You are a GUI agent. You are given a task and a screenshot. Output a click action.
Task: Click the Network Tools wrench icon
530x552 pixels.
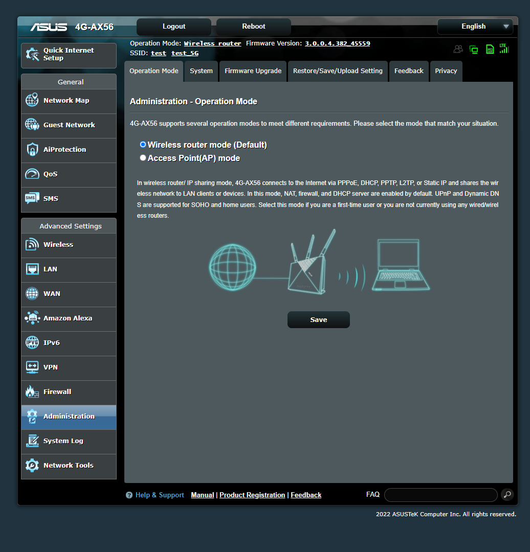click(x=32, y=466)
